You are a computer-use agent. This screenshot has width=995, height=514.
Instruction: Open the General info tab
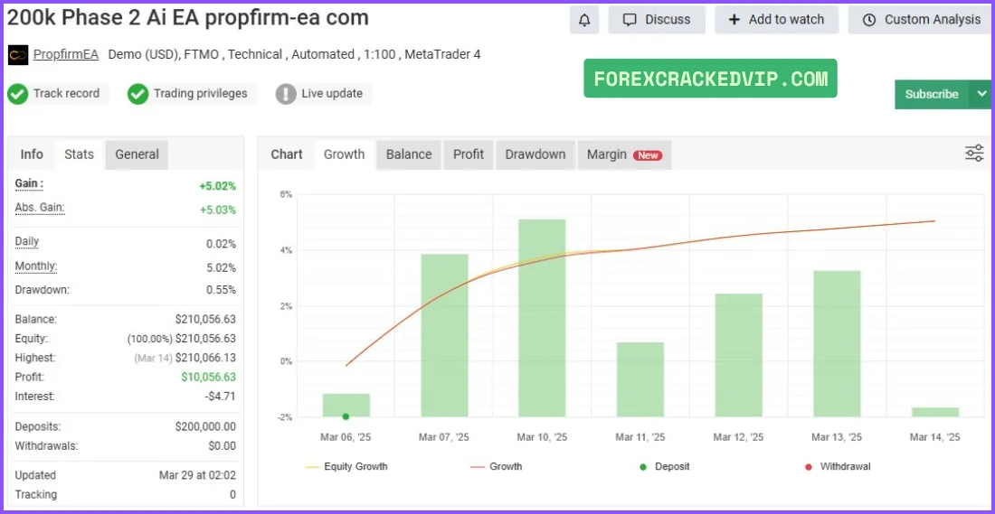click(x=137, y=154)
